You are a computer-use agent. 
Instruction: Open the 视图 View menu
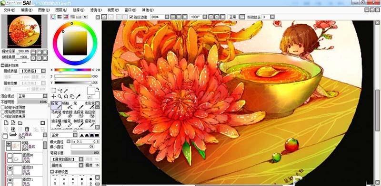coord(113,10)
